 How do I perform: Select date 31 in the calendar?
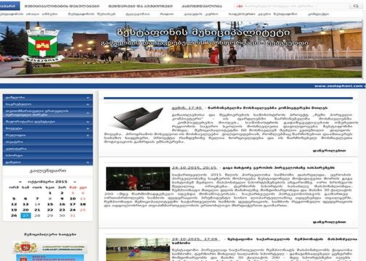pyautogui.click(x=73, y=215)
